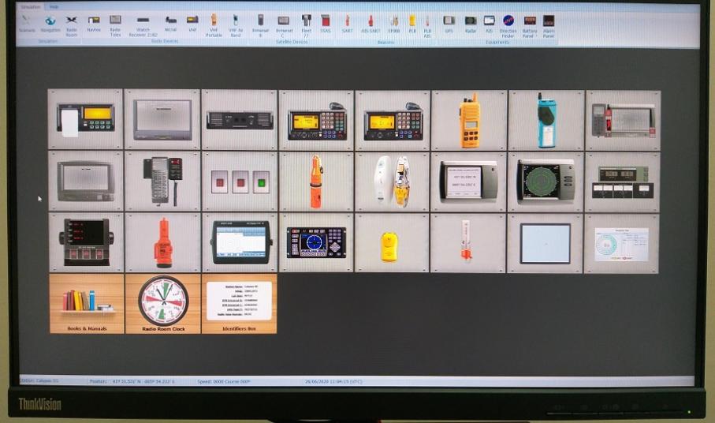Open the Direction Finder icon
The width and height of the screenshot is (715, 423).
[x=508, y=24]
